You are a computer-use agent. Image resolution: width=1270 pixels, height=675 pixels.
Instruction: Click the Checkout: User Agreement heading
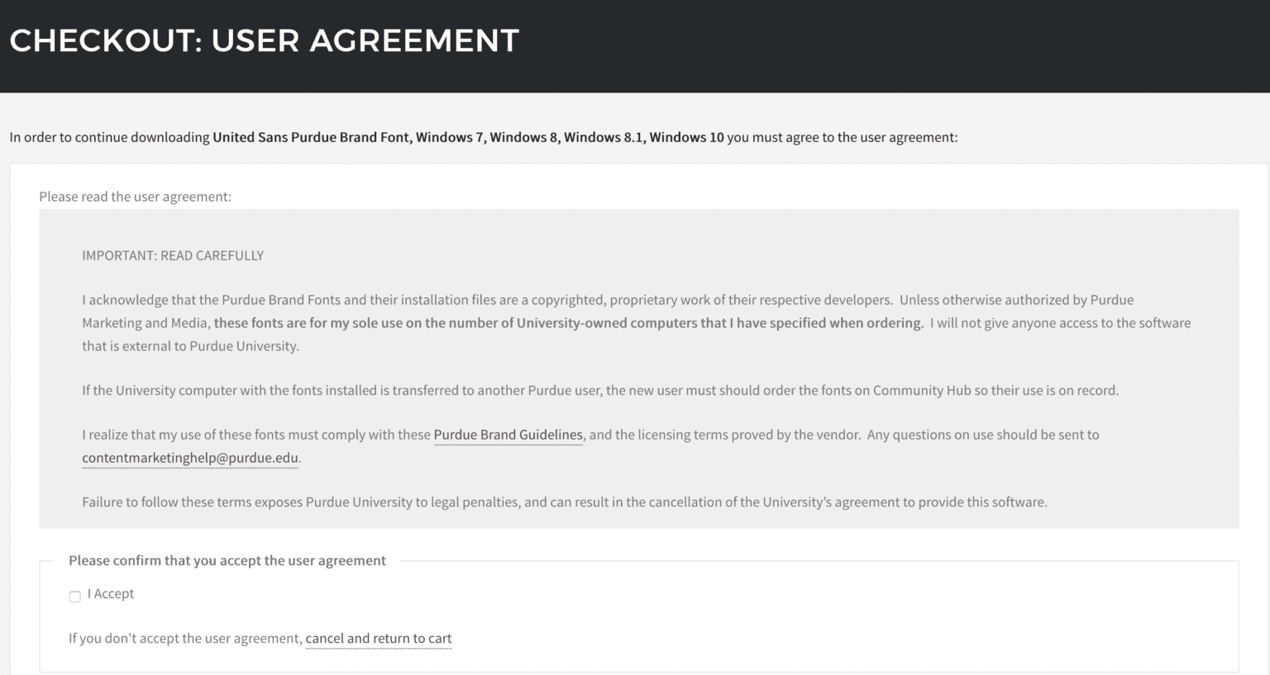click(x=265, y=40)
